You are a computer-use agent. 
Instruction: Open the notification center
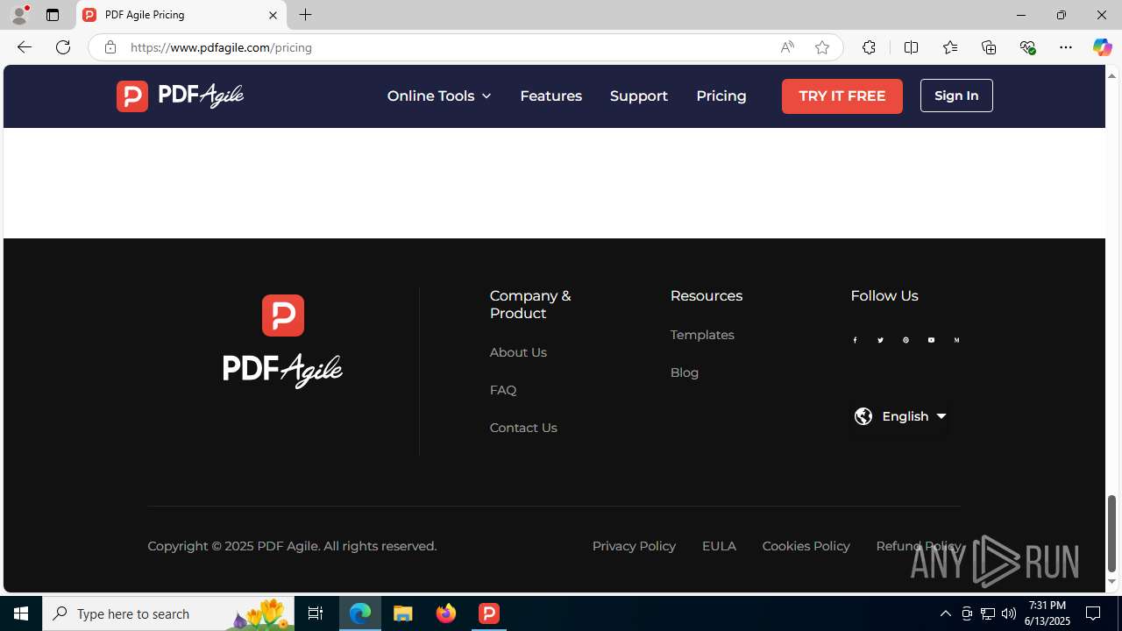click(1094, 613)
